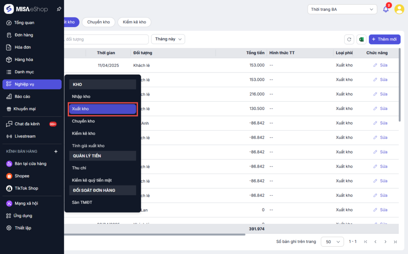Open the notification bell

pos(386,10)
